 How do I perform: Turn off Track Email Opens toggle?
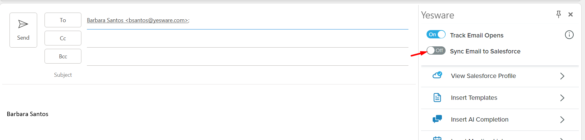(x=436, y=34)
